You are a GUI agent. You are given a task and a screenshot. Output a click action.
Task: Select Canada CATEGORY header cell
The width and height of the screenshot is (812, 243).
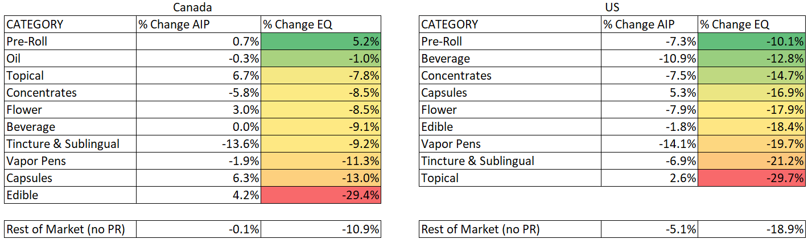(x=71, y=24)
